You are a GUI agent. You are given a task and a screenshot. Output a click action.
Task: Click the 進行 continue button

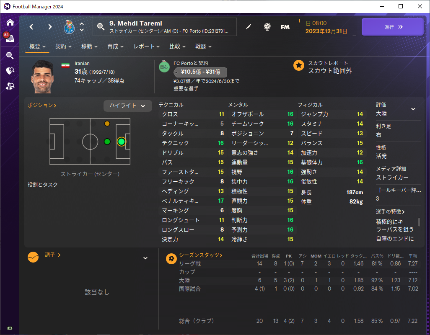[393, 27]
